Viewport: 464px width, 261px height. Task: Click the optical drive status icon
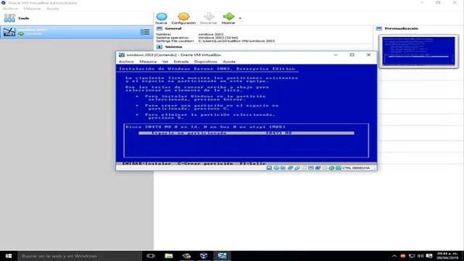click(276, 167)
